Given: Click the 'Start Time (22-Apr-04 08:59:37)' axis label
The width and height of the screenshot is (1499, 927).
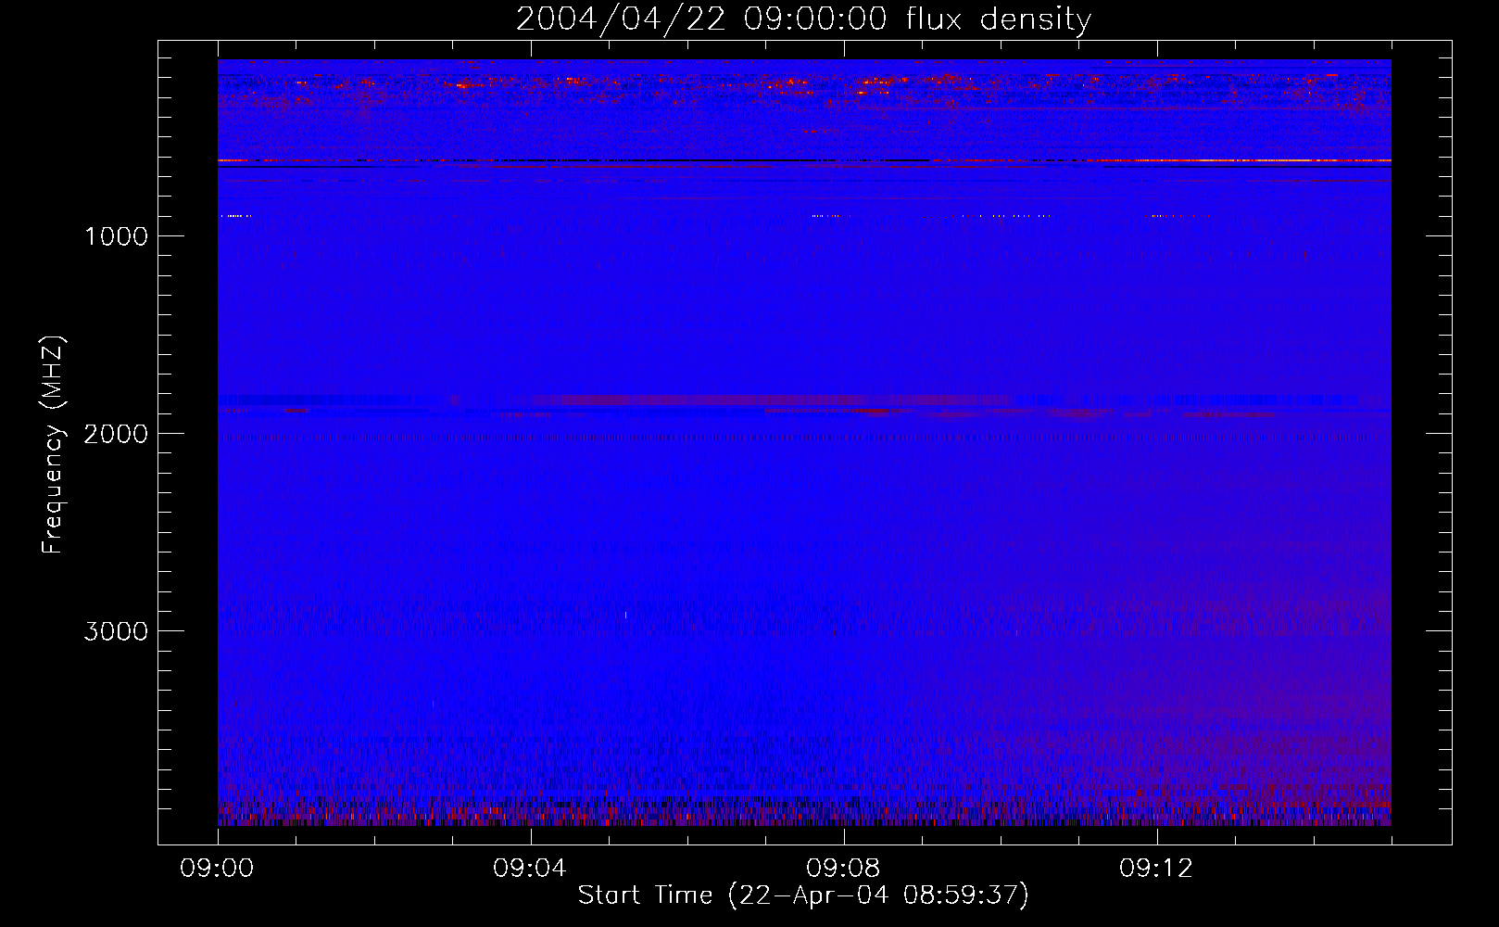Looking at the screenshot, I should pos(803,895).
